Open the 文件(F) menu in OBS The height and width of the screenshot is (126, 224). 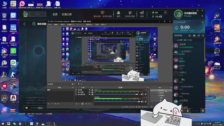[x=50, y=25]
